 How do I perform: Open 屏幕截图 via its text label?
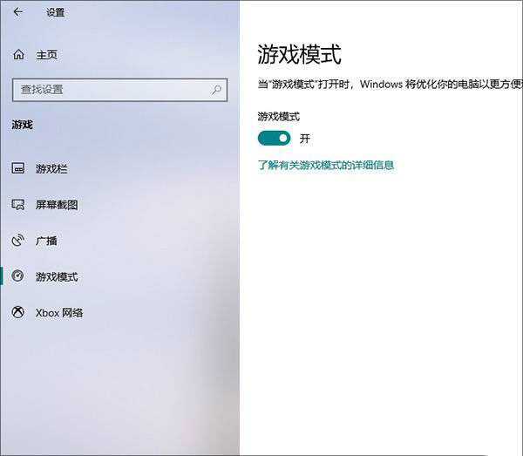[57, 205]
